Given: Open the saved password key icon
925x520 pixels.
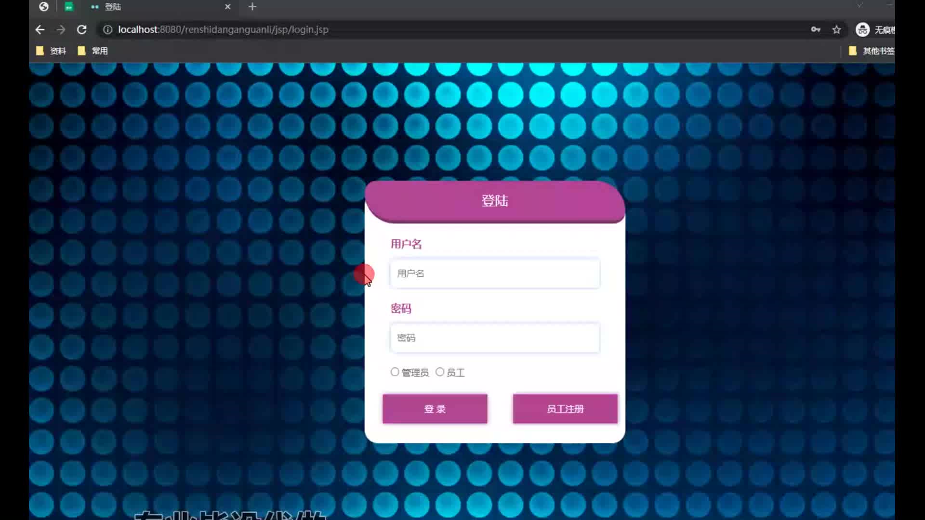Looking at the screenshot, I should click(815, 30).
